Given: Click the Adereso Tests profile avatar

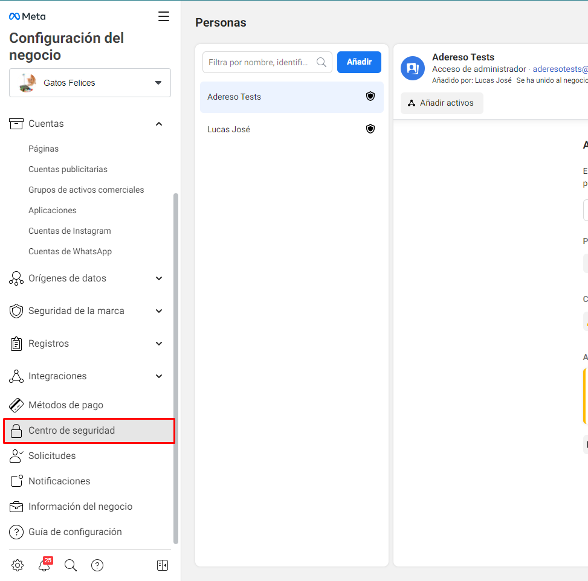Looking at the screenshot, I should pos(413,68).
